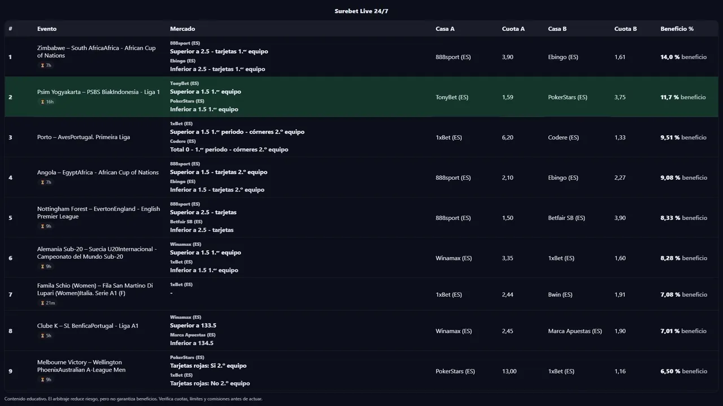This screenshot has width=723, height=406.
Task: Click hourglass icon under Clube K – SL Benfica
Action: pyautogui.click(x=42, y=336)
